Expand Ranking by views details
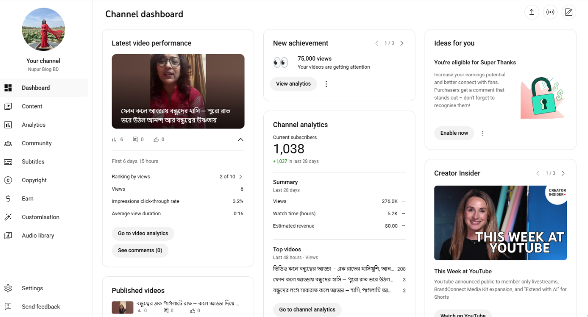Viewport: 588px width, 317px height. point(241,176)
